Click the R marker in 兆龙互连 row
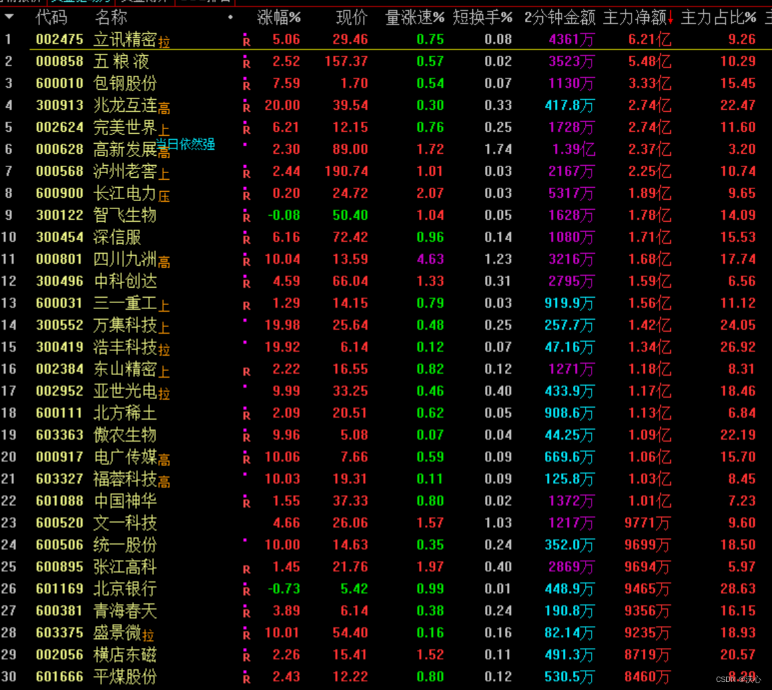The height and width of the screenshot is (690, 772). [246, 107]
